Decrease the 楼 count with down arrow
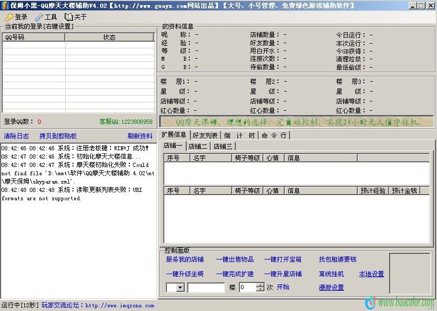Image resolution: width=437 pixels, height=311 pixels. 260,290
